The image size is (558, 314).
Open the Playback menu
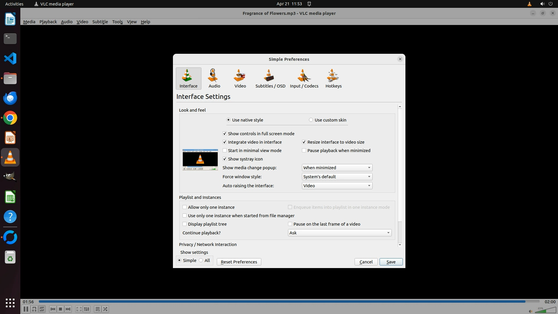[48, 22]
